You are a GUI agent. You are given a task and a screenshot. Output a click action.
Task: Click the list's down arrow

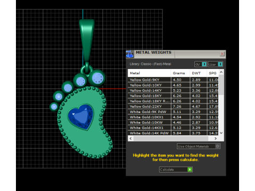221,133
